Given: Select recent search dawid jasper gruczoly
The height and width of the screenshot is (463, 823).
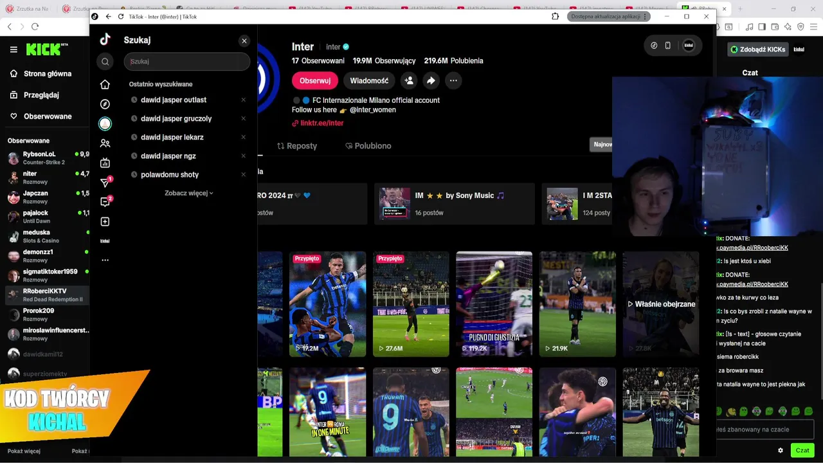Looking at the screenshot, I should coord(176,118).
